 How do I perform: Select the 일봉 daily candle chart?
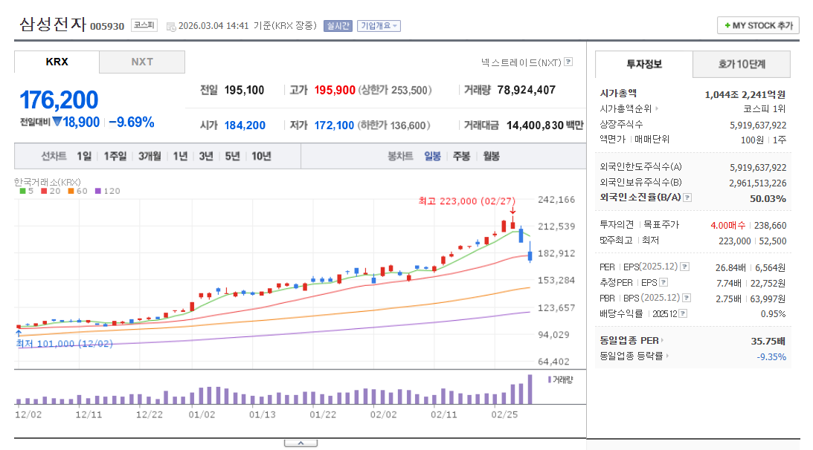[432, 156]
